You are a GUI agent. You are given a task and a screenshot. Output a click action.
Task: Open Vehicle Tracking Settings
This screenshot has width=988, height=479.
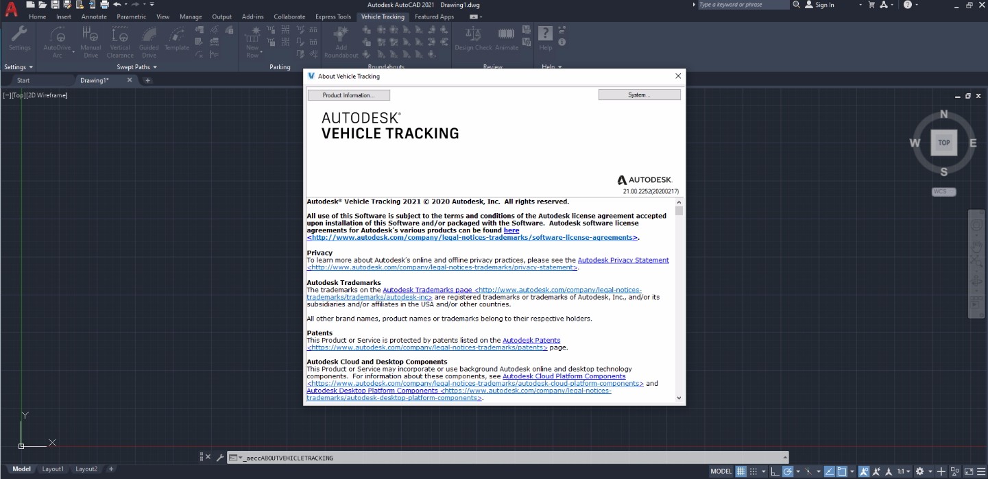[x=19, y=40]
